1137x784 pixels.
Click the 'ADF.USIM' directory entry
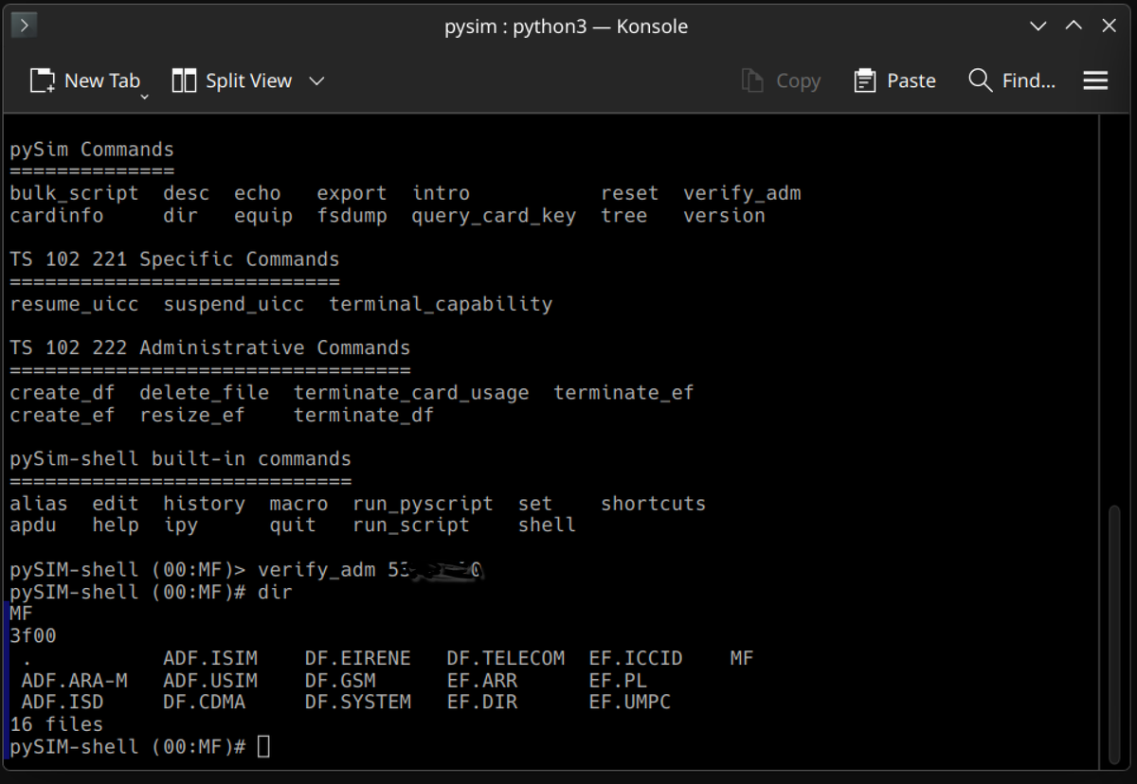[210, 681]
